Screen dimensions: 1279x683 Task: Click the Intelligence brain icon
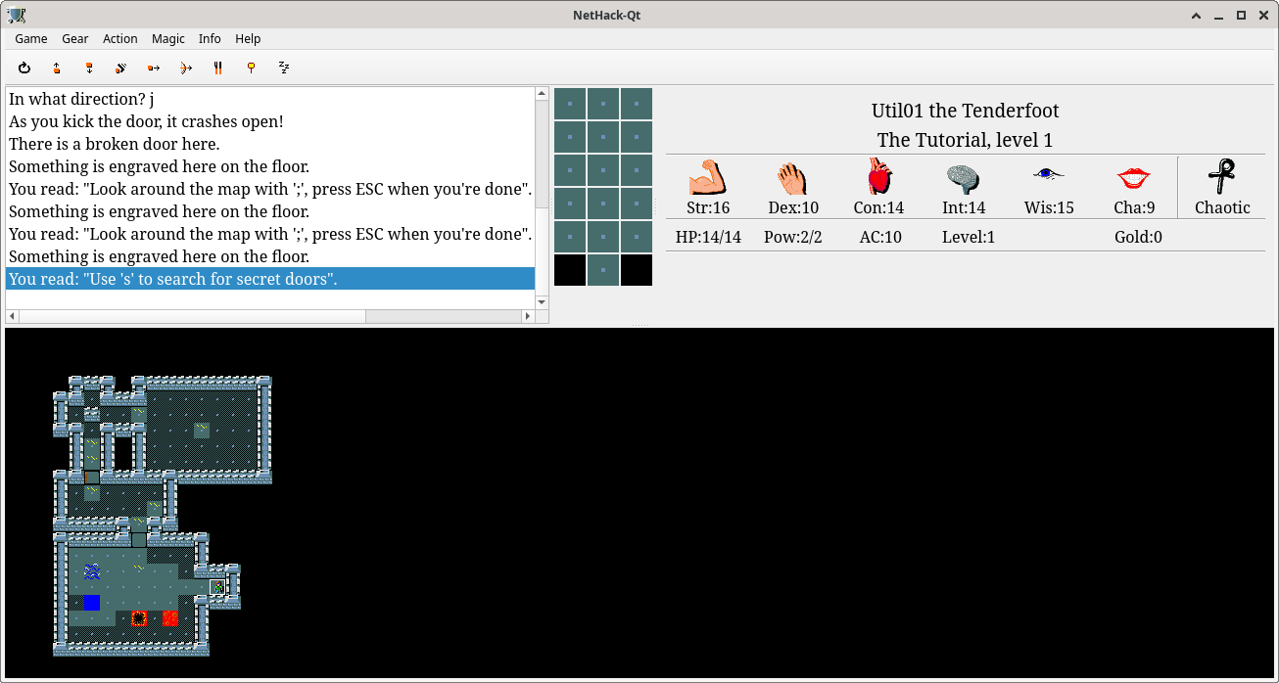(x=964, y=177)
